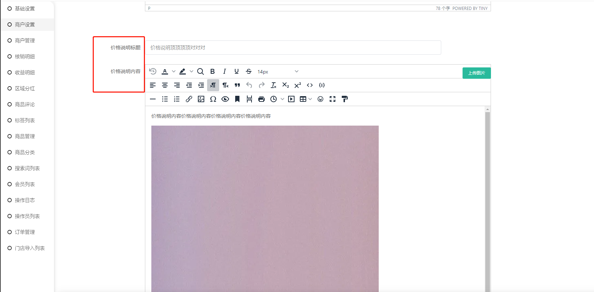Expand text color options arrow

pyautogui.click(x=174, y=71)
